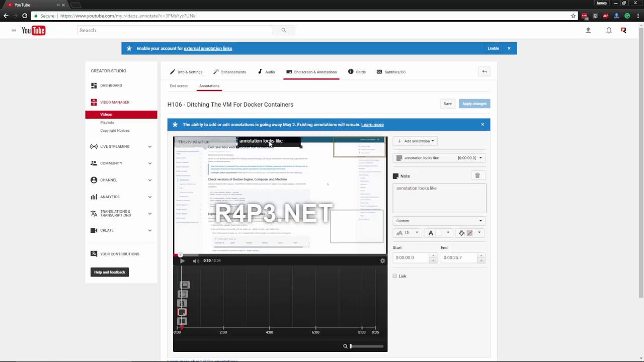The width and height of the screenshot is (644, 362).
Task: Select the red-highlighted note annotation on timeline
Action: pyautogui.click(x=182, y=312)
